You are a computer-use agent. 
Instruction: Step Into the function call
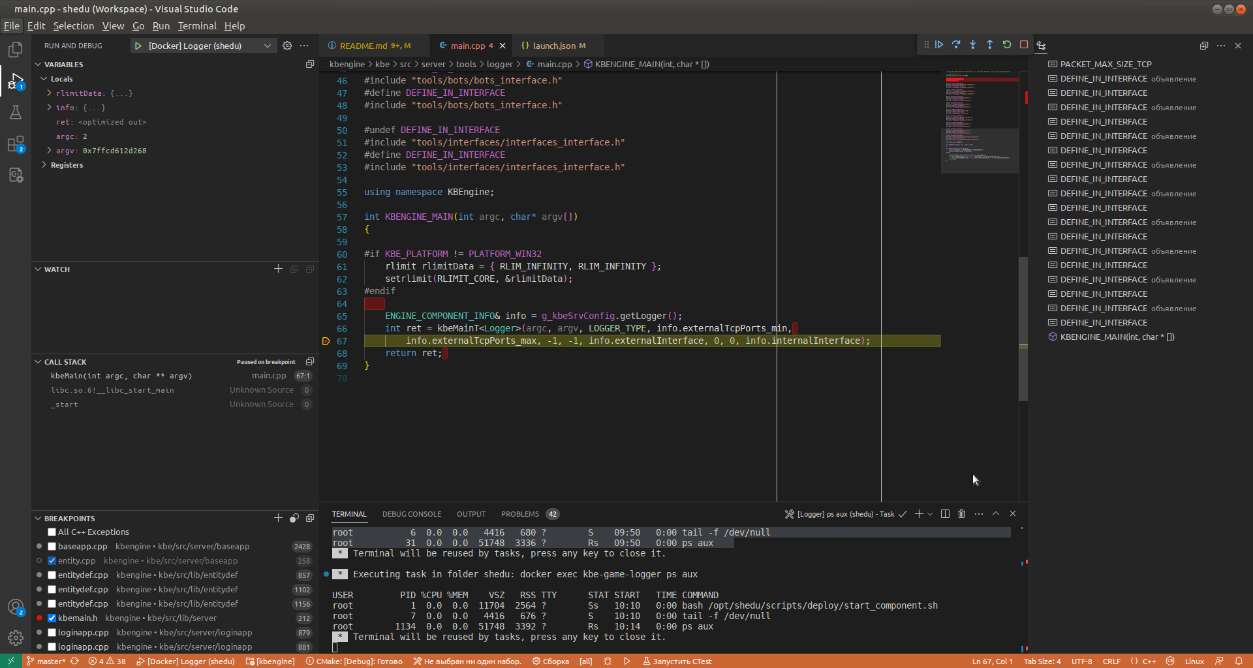(x=973, y=44)
